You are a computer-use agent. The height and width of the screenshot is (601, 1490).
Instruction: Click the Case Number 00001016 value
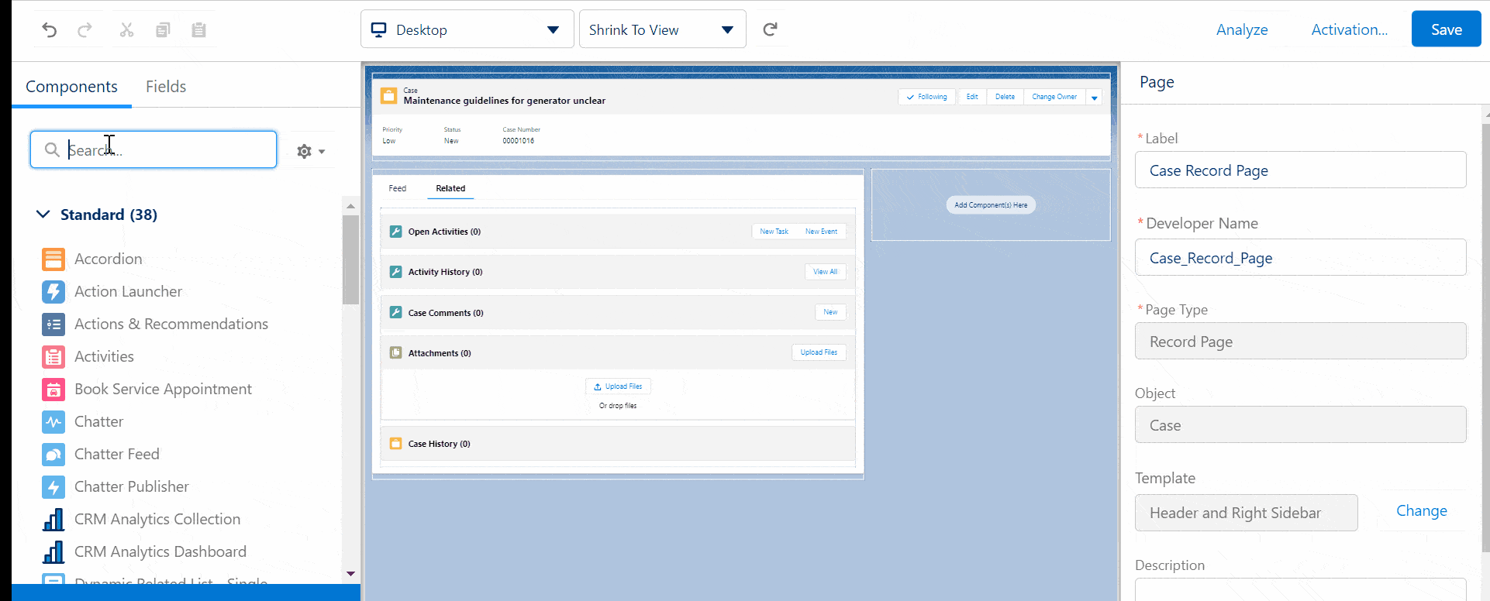[x=518, y=141]
